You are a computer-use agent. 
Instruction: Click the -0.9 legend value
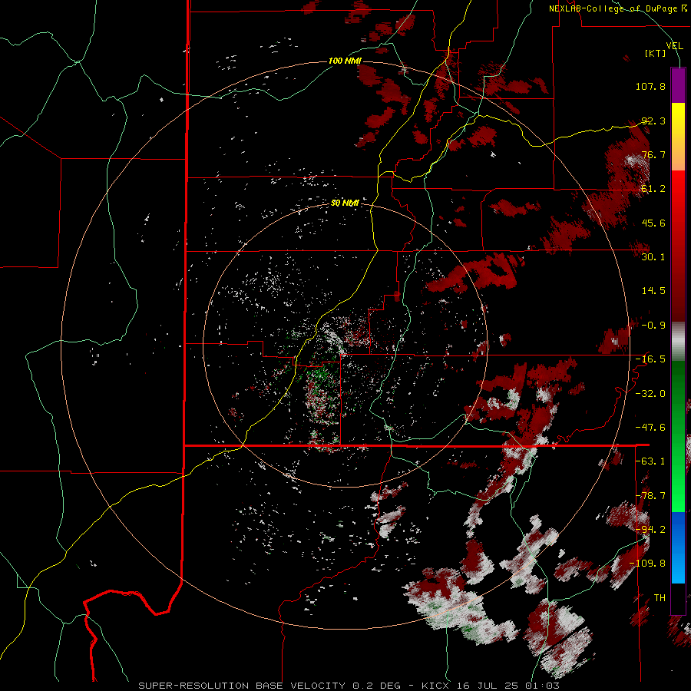[653, 326]
